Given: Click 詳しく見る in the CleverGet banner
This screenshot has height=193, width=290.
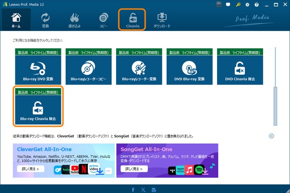Looking at the screenshot, I should (30, 169).
